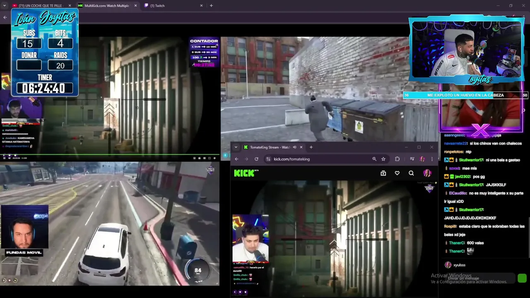530x298 pixels.
Task: Open the browser media controls icon
Action: pyautogui.click(x=412, y=159)
